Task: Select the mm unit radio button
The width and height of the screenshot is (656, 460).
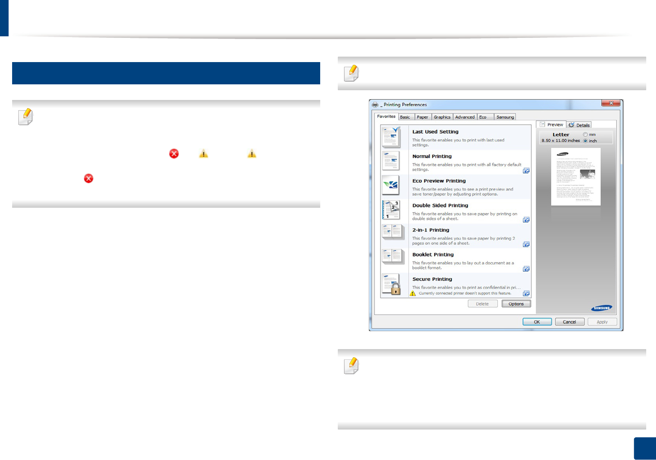Action: click(585, 135)
